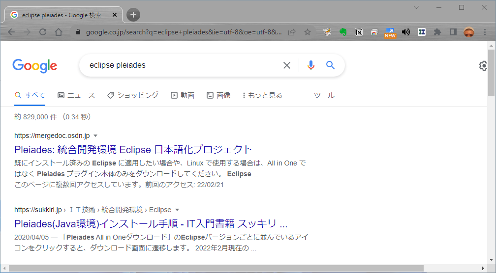
Task: View site security lock information
Action: pyautogui.click(x=78, y=32)
